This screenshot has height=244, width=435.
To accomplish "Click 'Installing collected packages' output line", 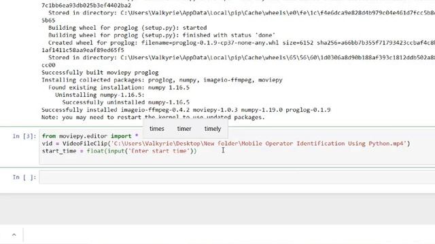I will (x=162, y=80).
